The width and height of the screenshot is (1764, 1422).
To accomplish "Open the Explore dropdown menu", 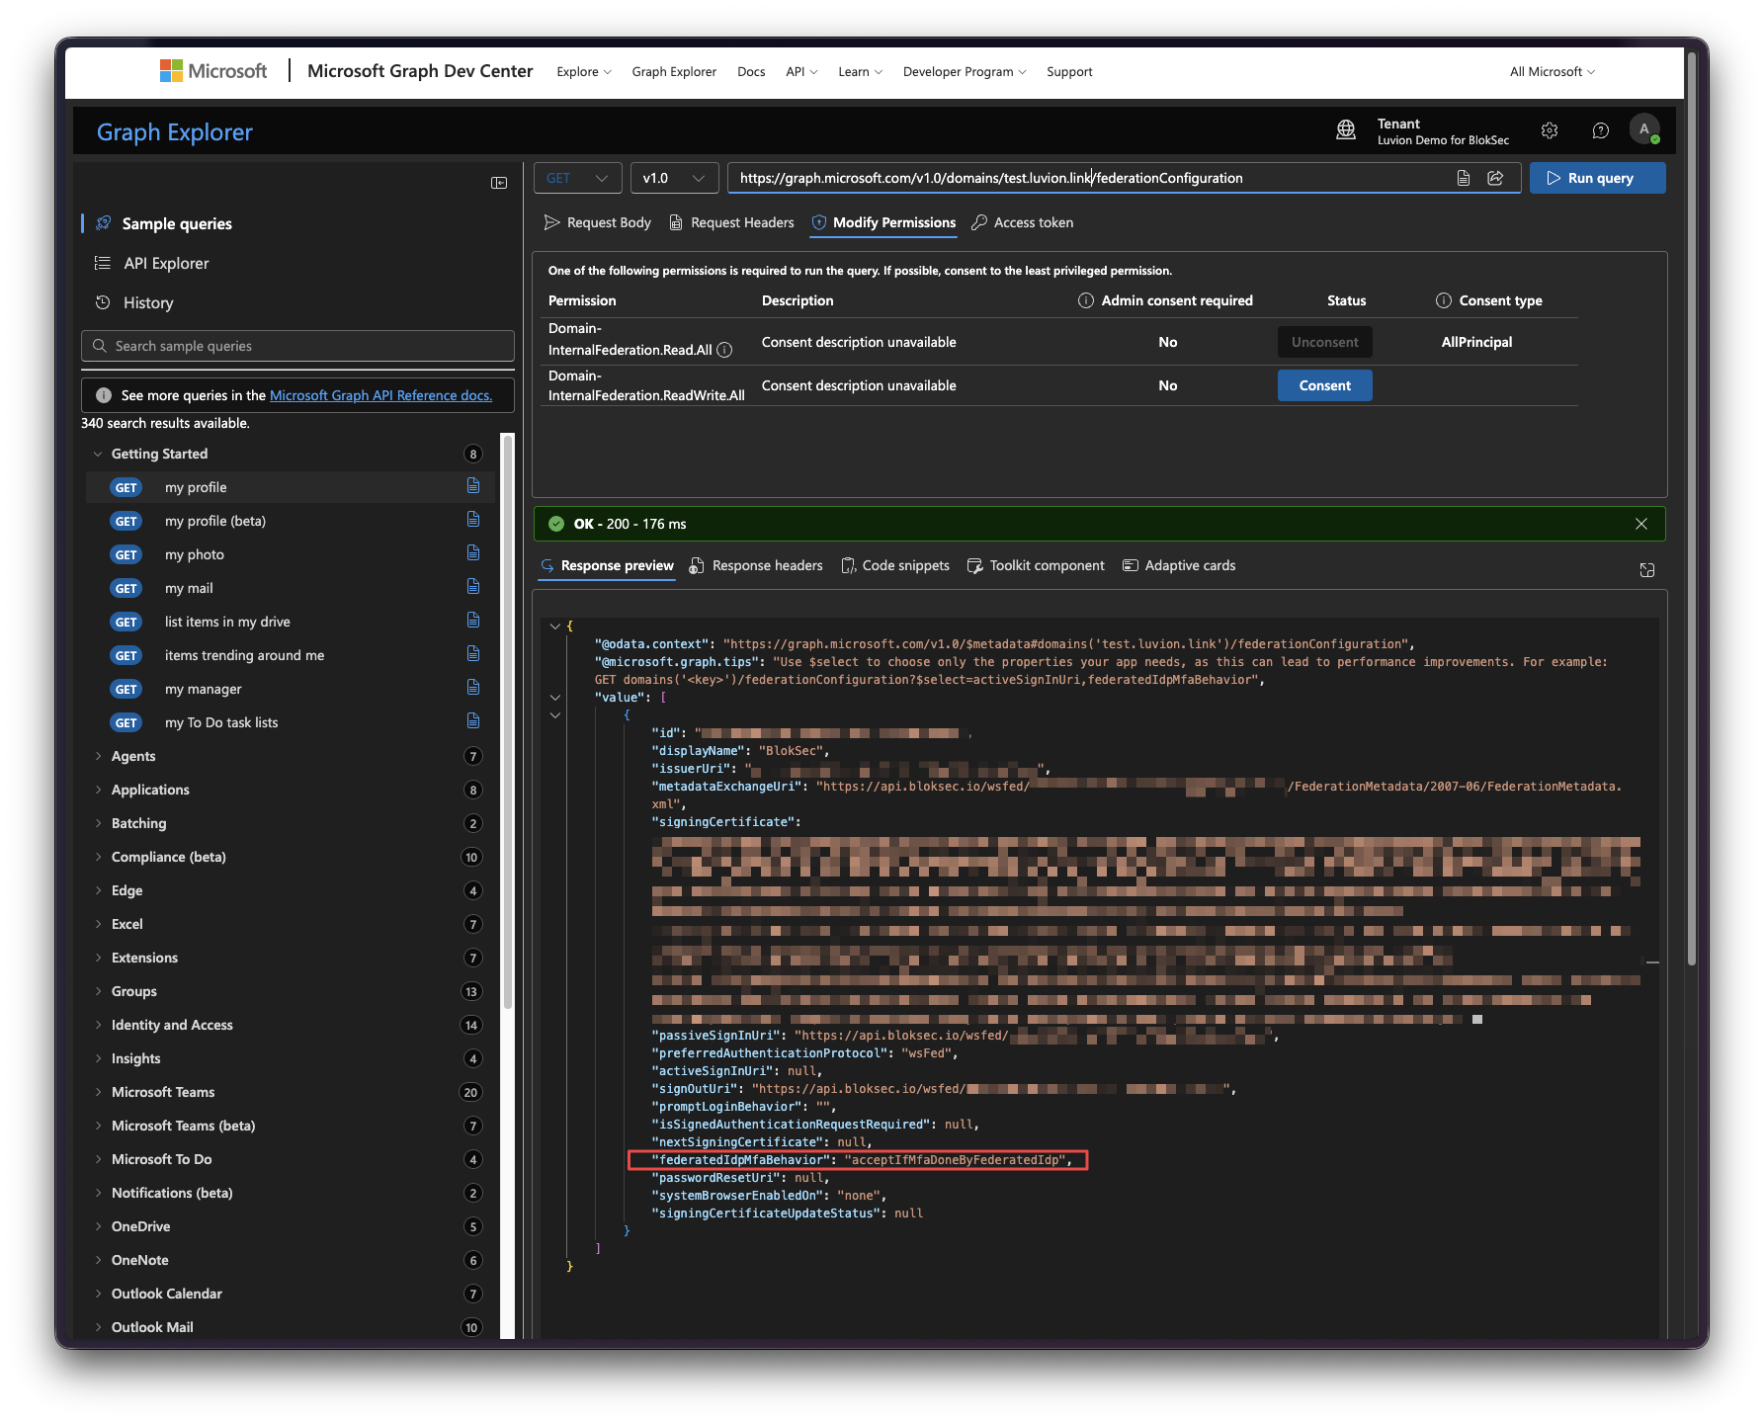I will (x=584, y=71).
